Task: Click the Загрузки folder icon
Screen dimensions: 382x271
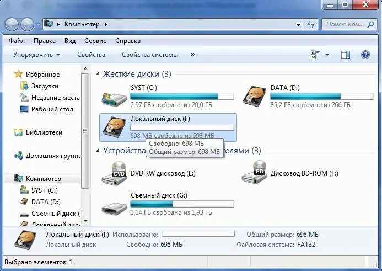Action: [x=24, y=86]
